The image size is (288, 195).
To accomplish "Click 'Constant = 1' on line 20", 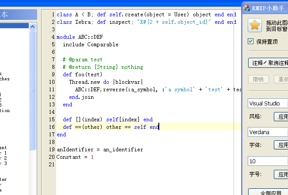I will pyautogui.click(x=75, y=157).
